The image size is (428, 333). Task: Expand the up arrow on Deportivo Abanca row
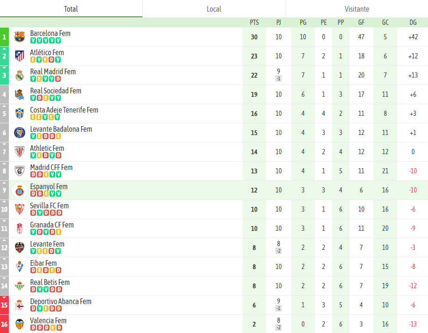4,298
